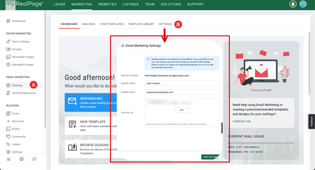The height and width of the screenshot is (170, 315).
Task: Open the Listings top menu
Action: [x=130, y=4]
